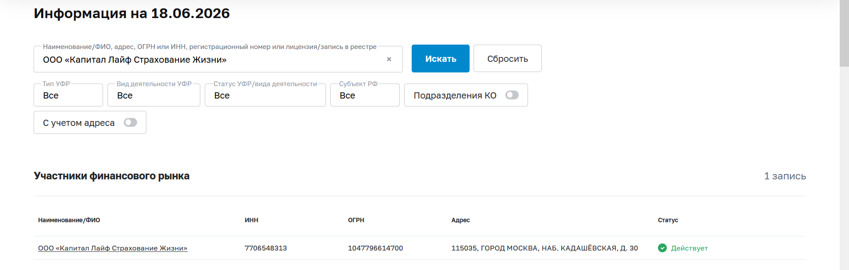Toggle the Подразделения КО switch
The height and width of the screenshot is (270, 849).
512,95
